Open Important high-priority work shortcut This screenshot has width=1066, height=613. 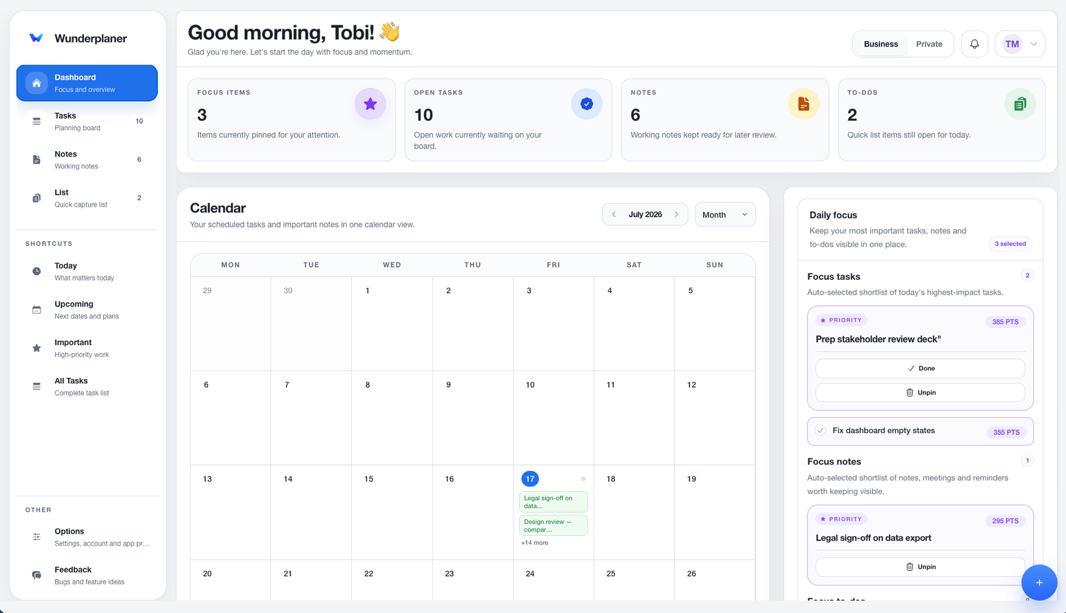coord(87,348)
